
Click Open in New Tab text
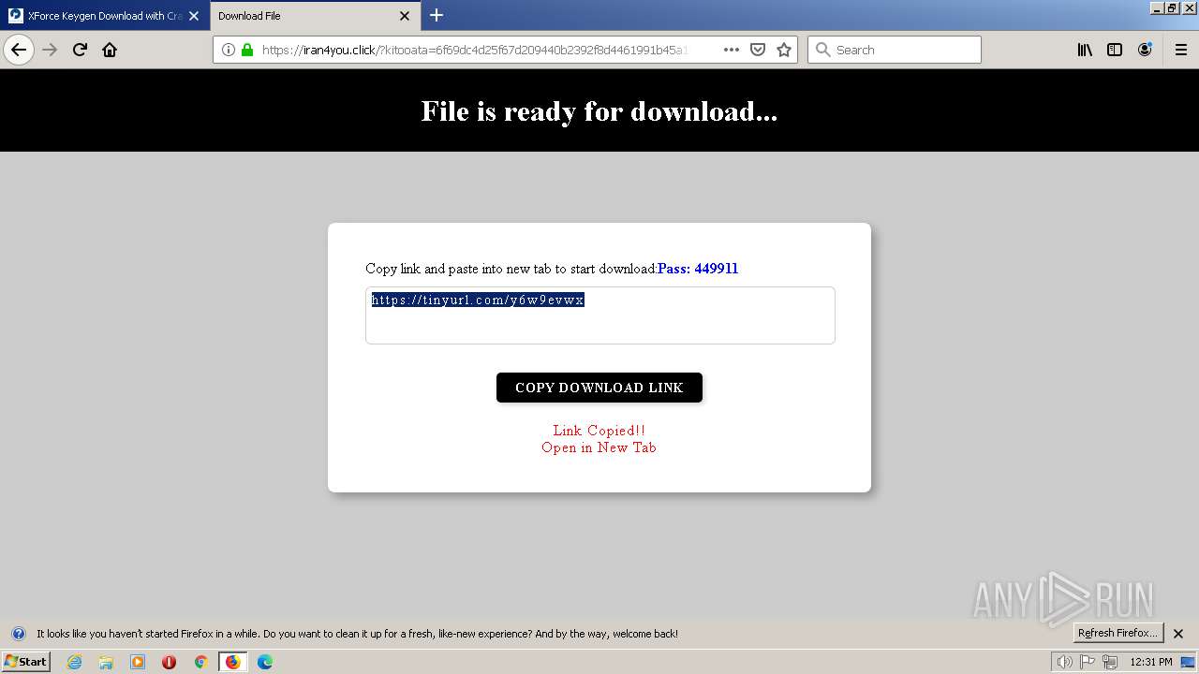[599, 447]
